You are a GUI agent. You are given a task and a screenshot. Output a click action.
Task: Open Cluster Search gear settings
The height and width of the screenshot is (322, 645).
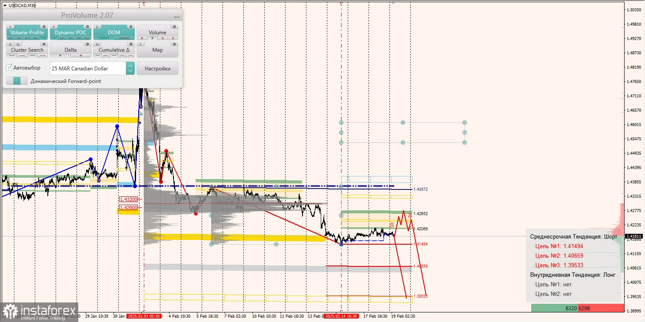click(44, 44)
